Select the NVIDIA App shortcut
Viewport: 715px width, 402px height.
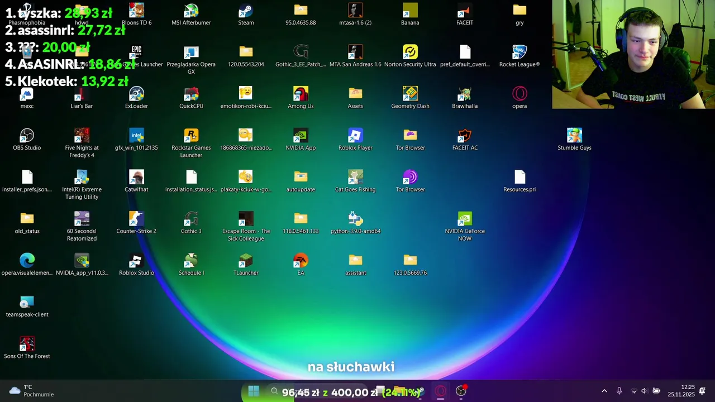click(x=301, y=140)
